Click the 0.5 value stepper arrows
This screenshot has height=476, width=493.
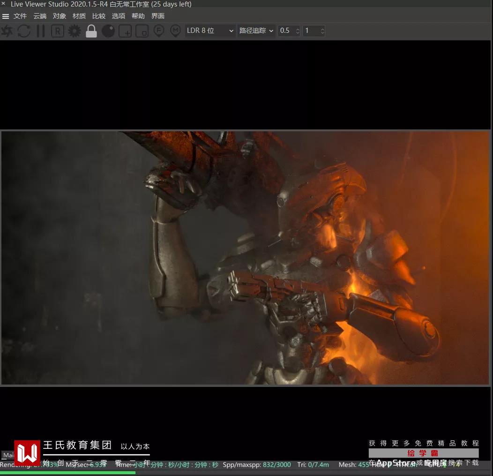[297, 30]
